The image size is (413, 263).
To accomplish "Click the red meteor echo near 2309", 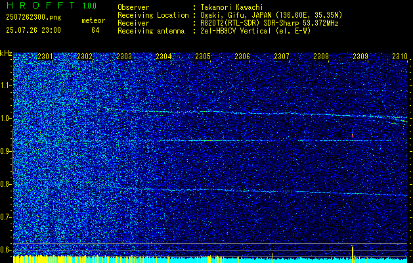I will point(353,134).
